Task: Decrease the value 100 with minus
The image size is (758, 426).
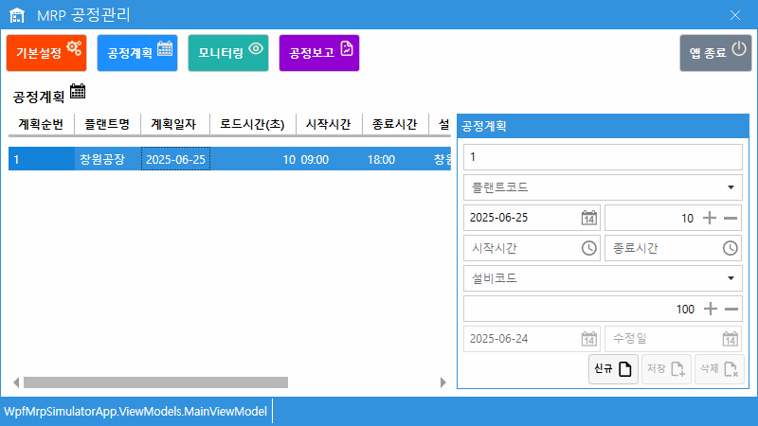Action: coord(731,310)
